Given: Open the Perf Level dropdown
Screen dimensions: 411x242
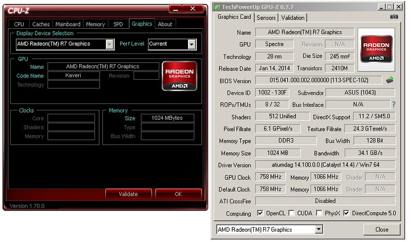Looking at the screenshot, I should 192,44.
